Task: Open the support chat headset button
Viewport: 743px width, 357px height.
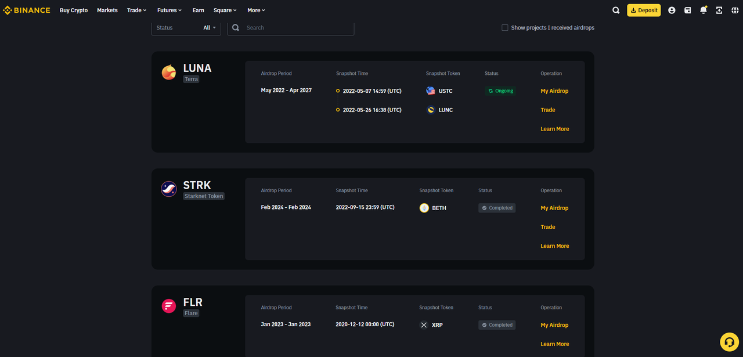Action: pos(730,342)
